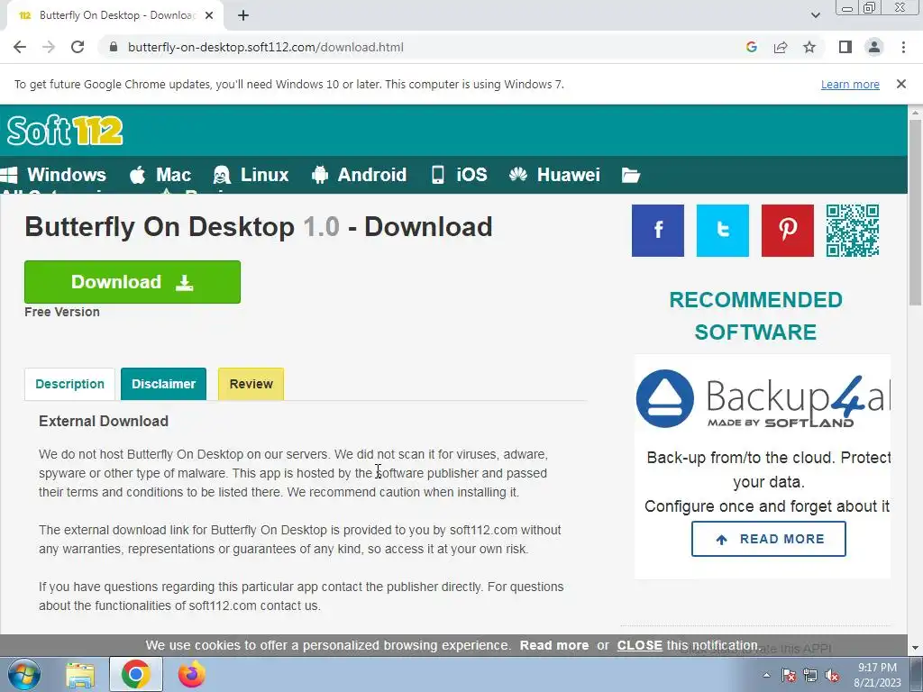Click the volume speaker tray icon
923x692 pixels.
[x=832, y=675]
